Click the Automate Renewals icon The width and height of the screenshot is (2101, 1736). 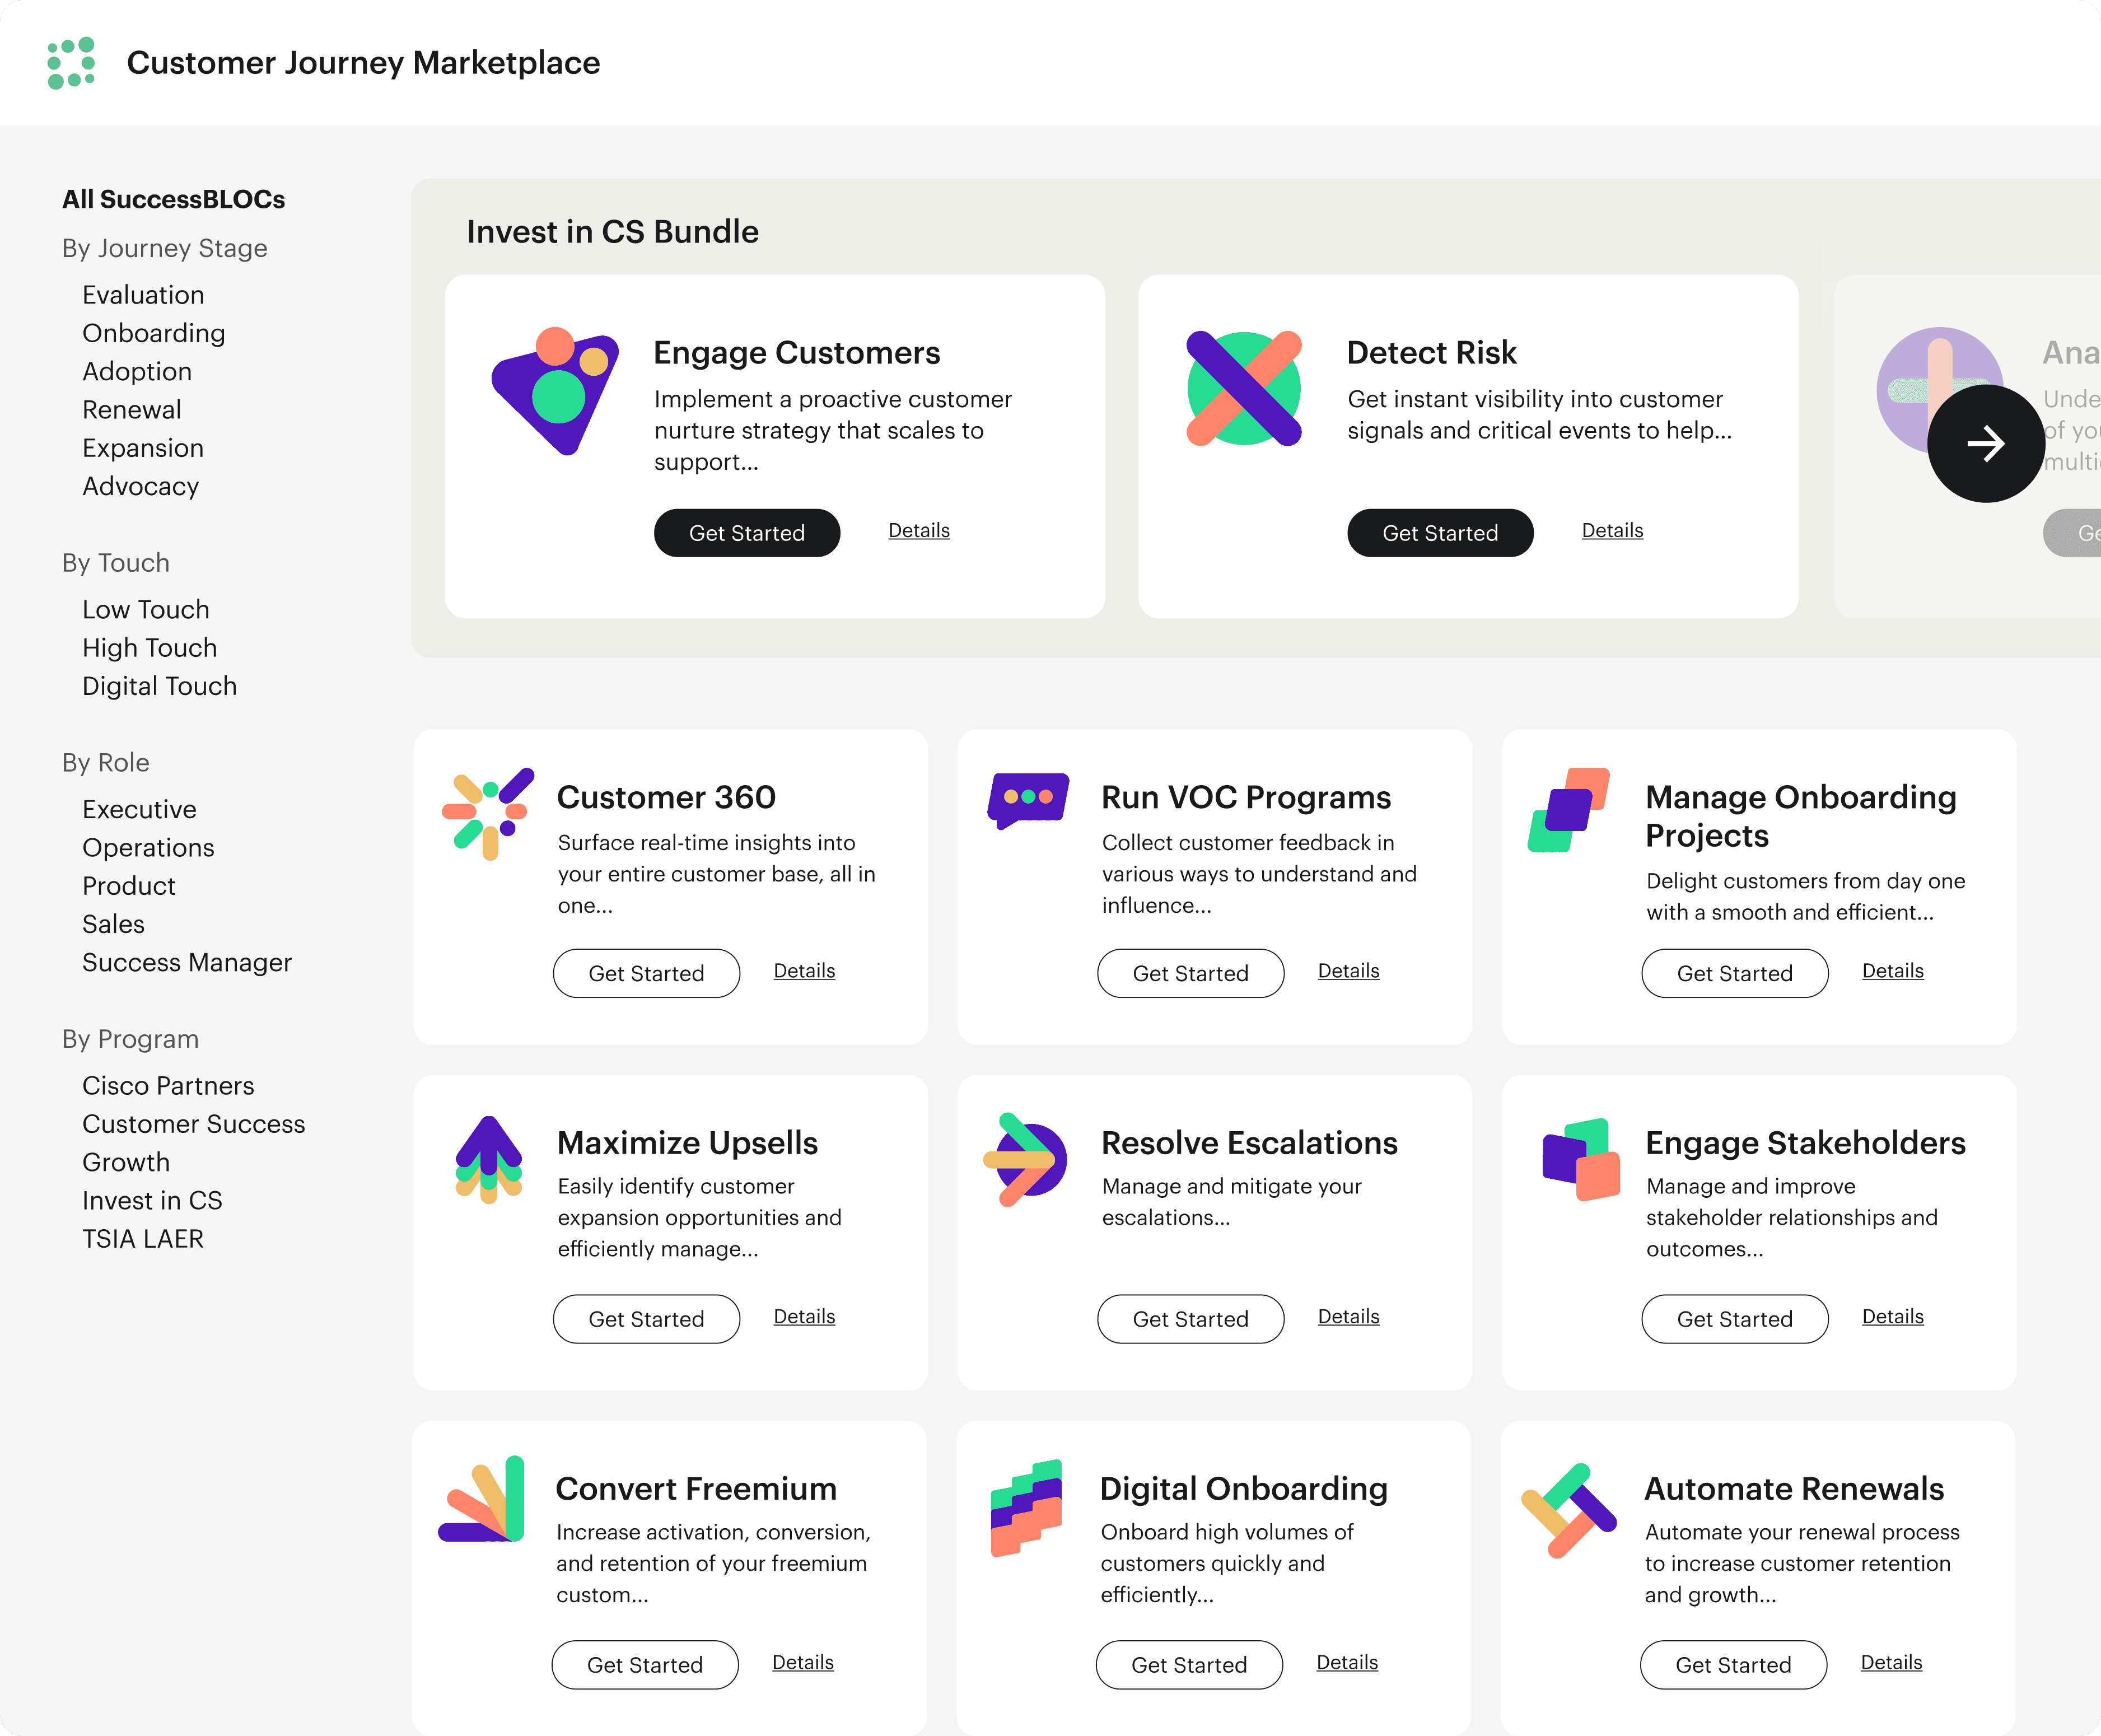(1568, 1510)
